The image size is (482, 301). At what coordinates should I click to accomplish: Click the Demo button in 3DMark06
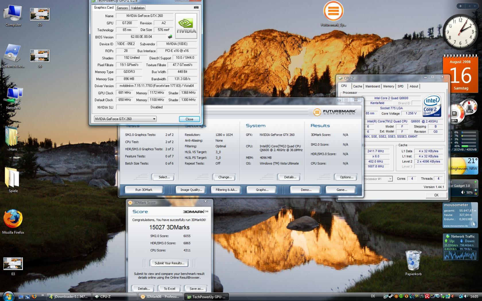[306, 190]
